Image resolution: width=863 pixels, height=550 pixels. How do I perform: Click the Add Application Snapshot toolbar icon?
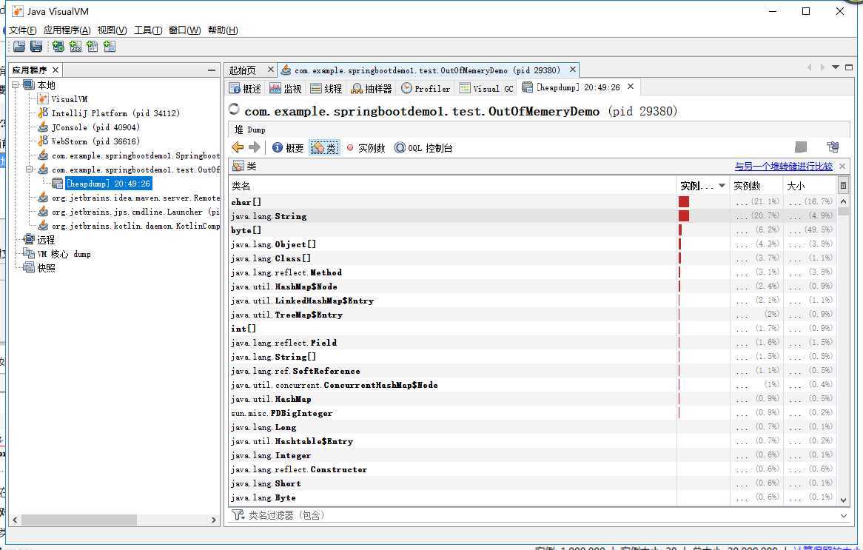click(x=110, y=47)
